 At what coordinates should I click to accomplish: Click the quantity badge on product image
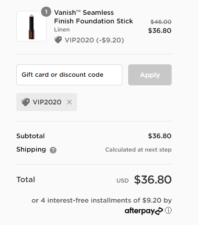[x=46, y=12]
